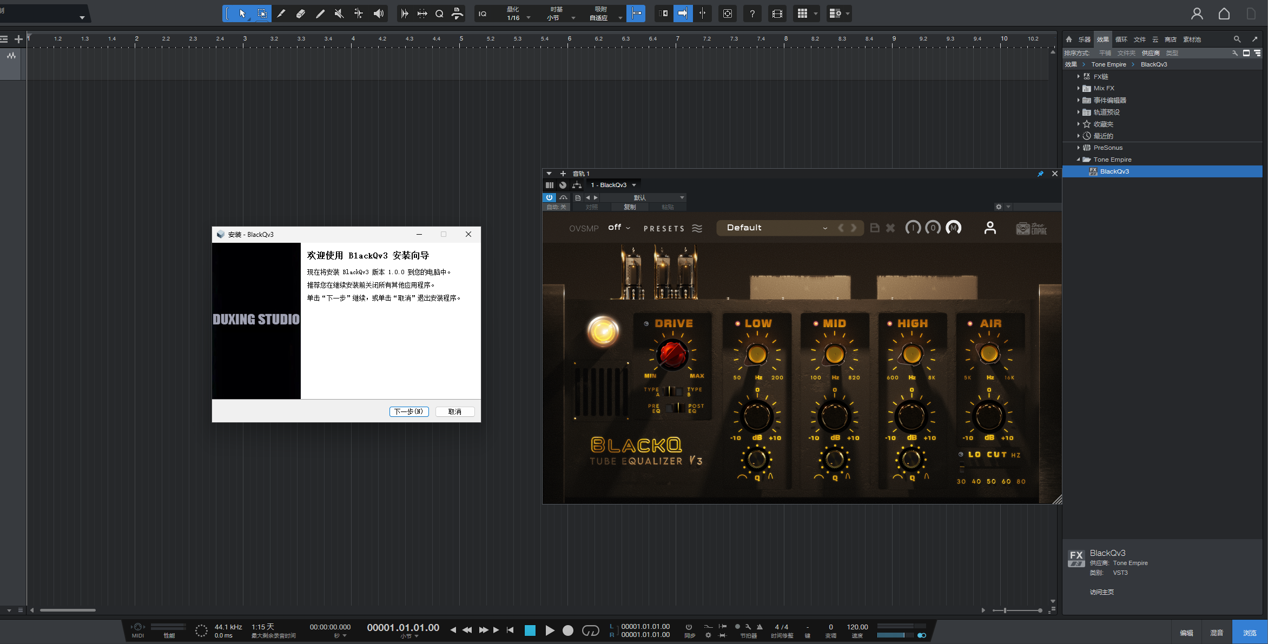Toggle Autoscroll arrow button in the toolbar
The image size is (1268, 644).
pos(683,14)
